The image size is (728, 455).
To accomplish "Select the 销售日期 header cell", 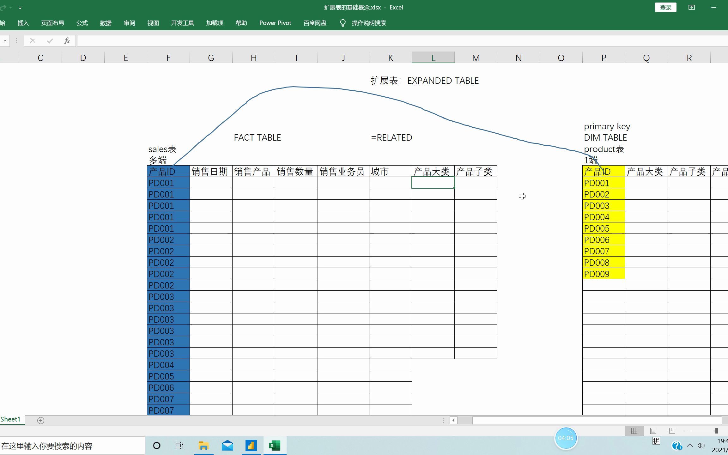I will (x=211, y=172).
